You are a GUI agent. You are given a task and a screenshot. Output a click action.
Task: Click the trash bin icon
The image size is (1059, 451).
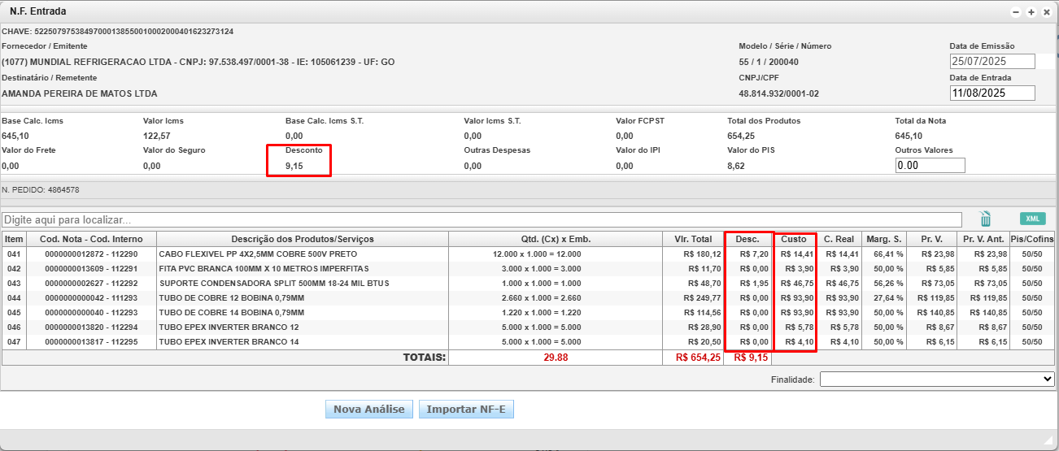(x=985, y=219)
